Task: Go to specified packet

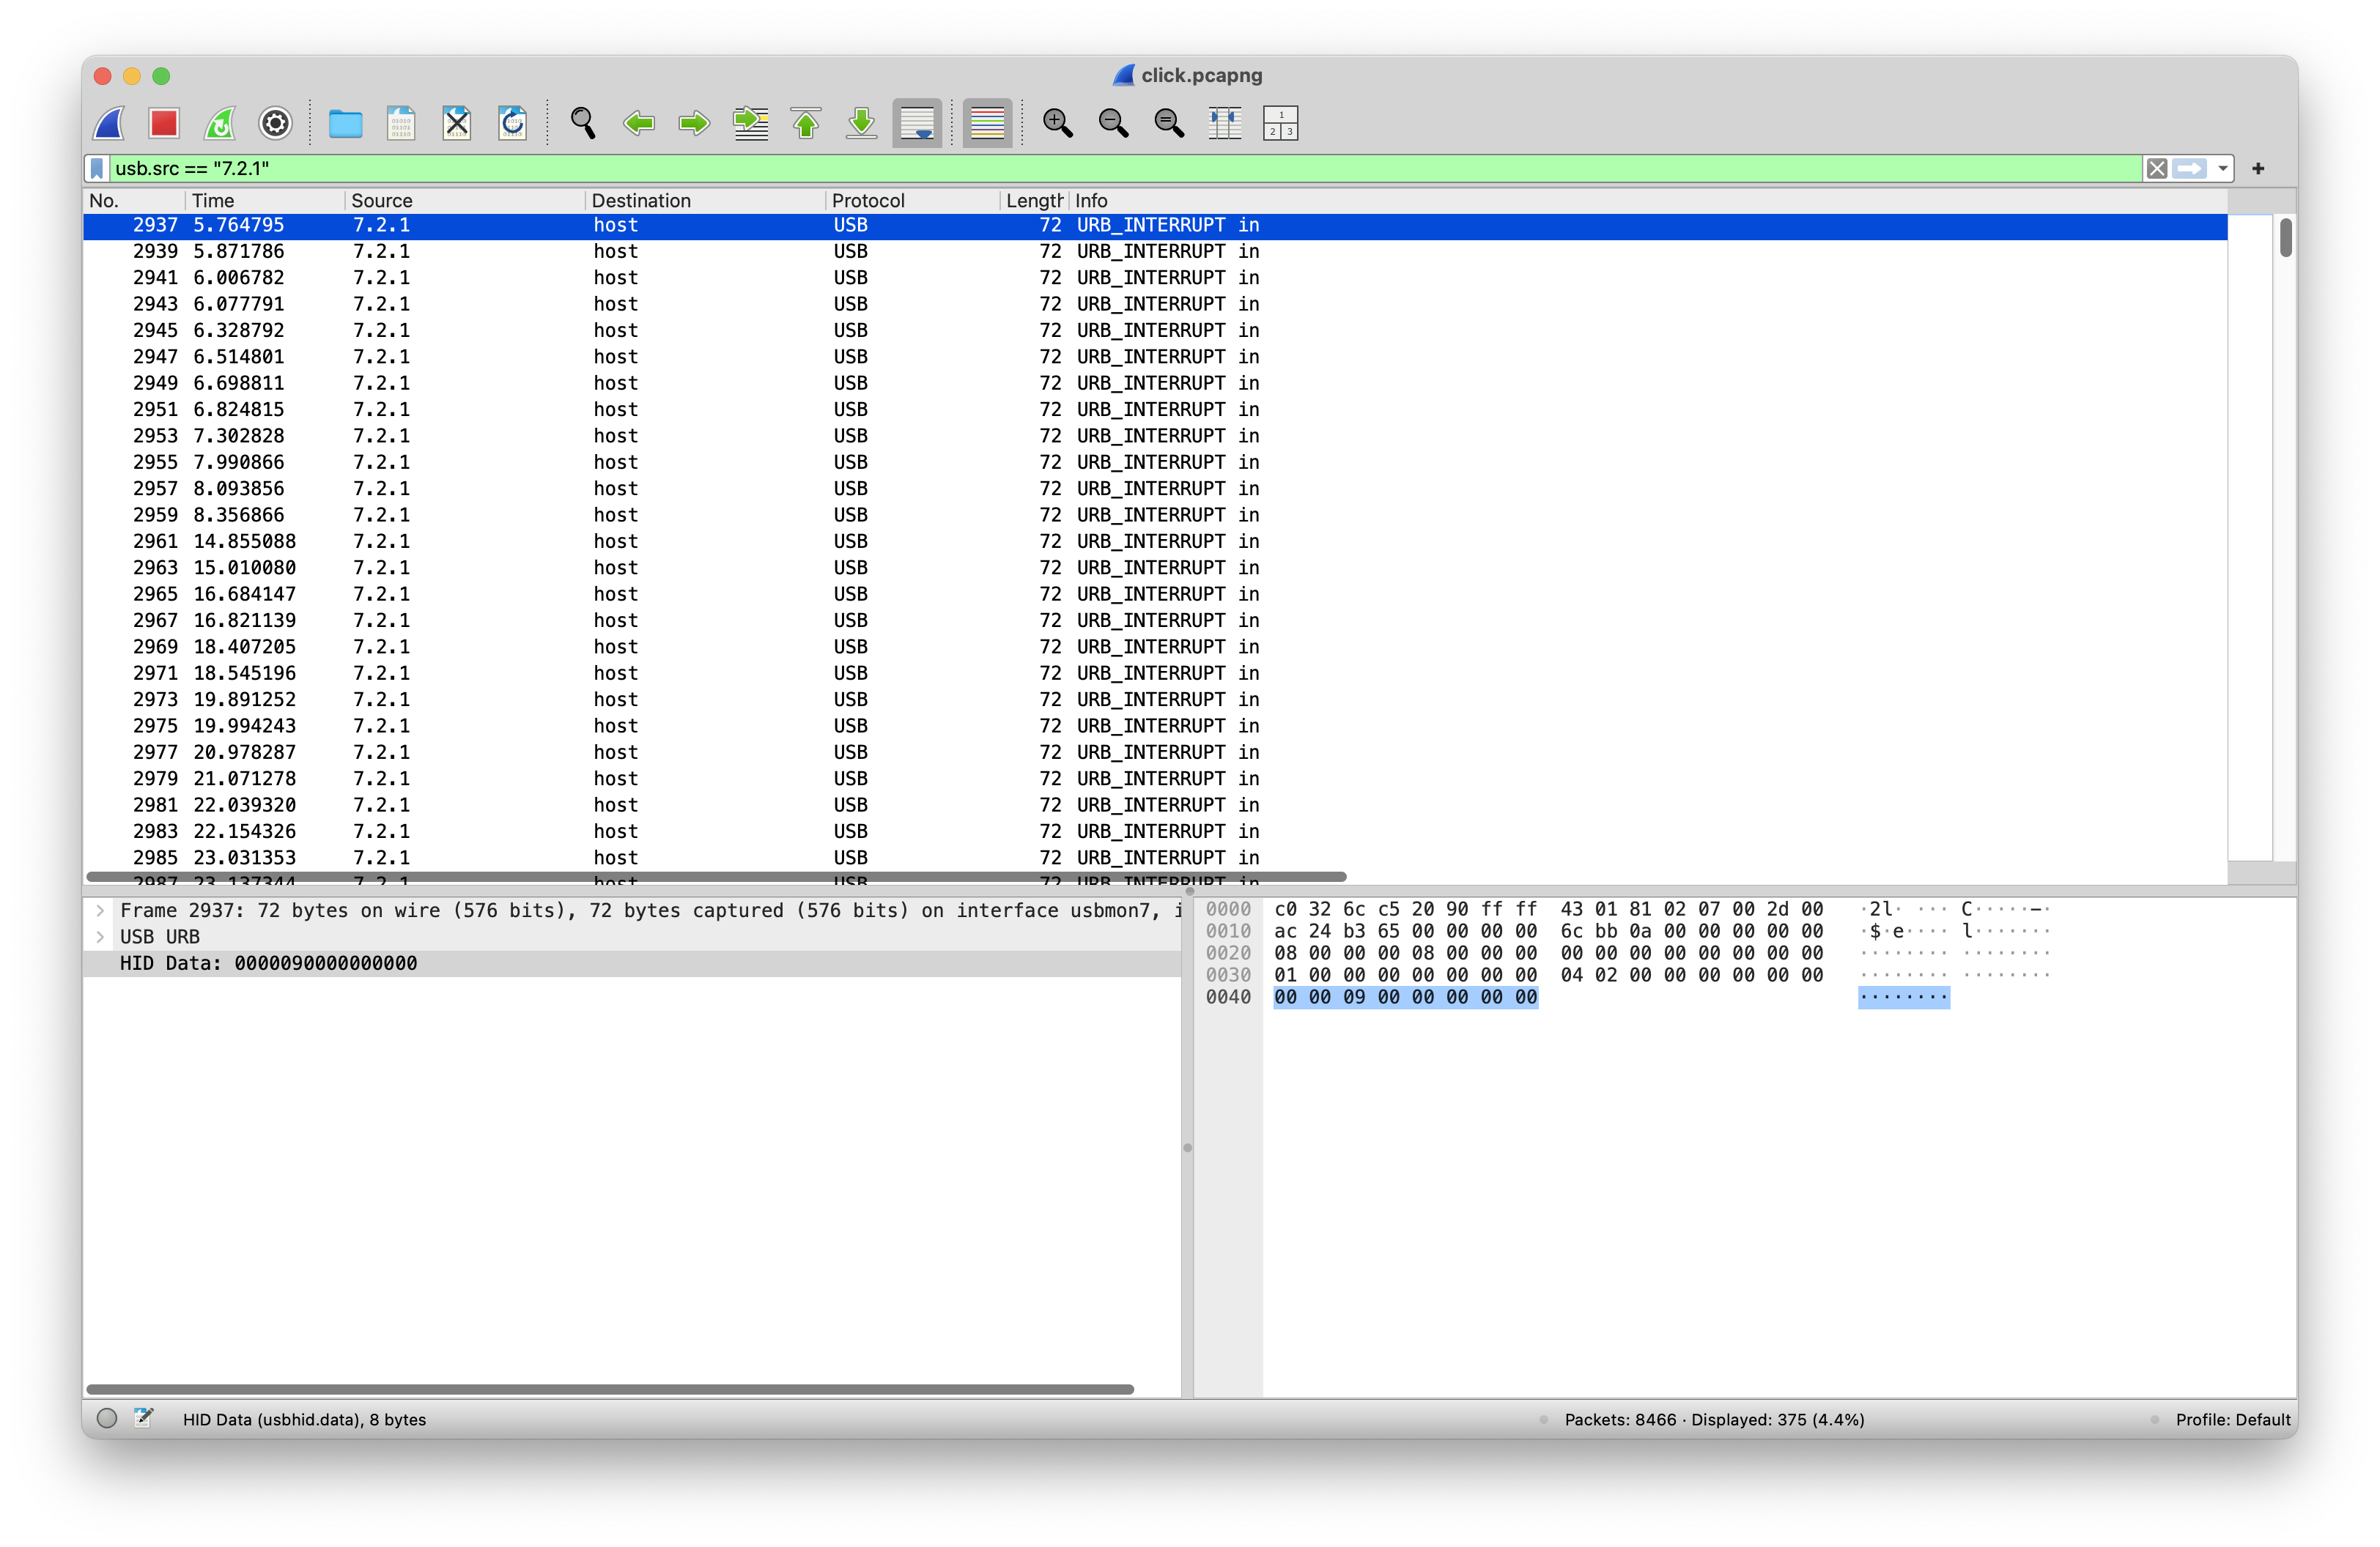Action: tap(750, 123)
